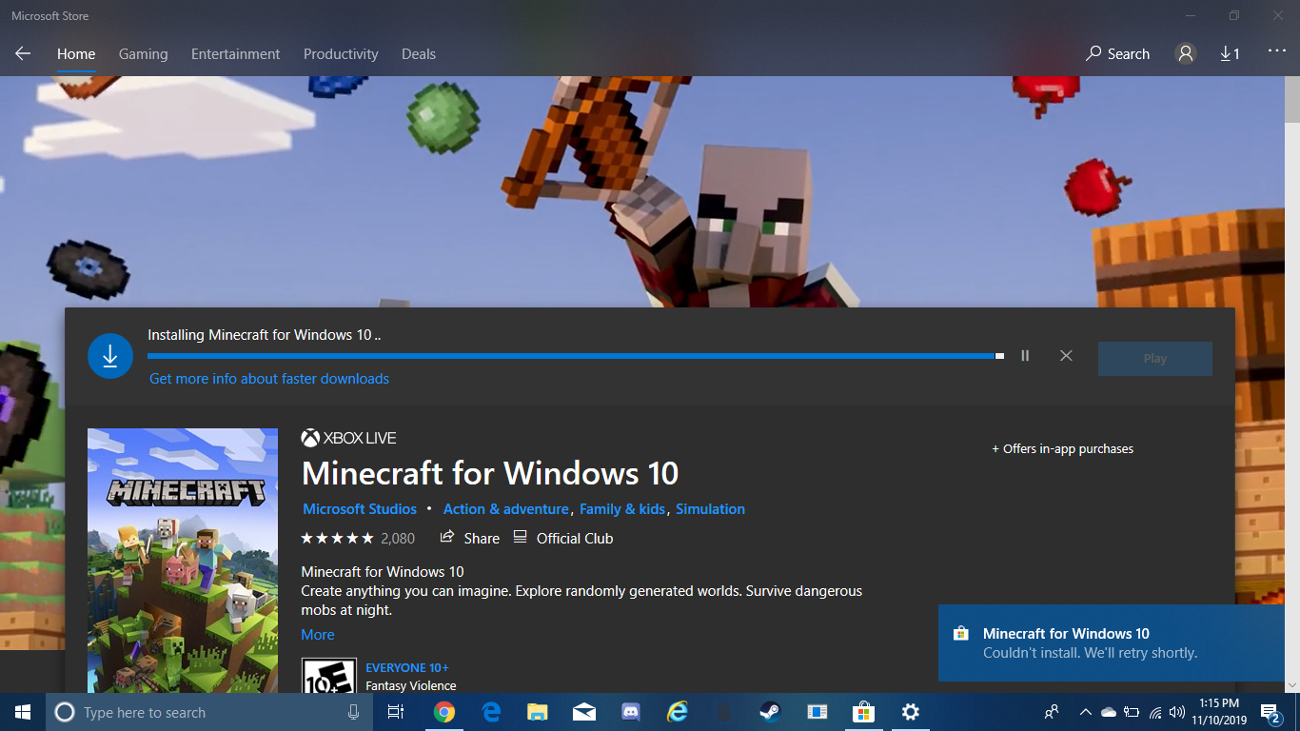Pause the Minecraft installation
1300x731 pixels.
tap(1025, 356)
